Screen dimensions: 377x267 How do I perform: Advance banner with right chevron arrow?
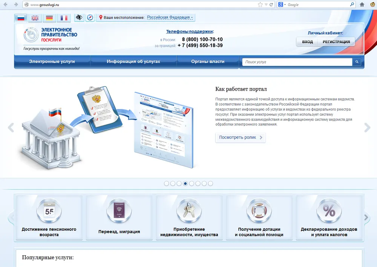tap(367, 128)
